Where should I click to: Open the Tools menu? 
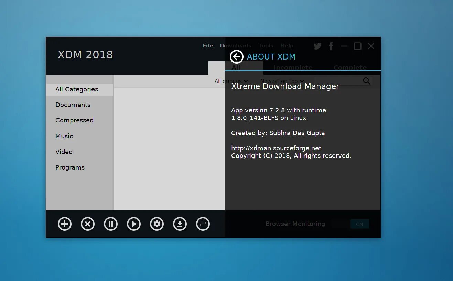(266, 46)
